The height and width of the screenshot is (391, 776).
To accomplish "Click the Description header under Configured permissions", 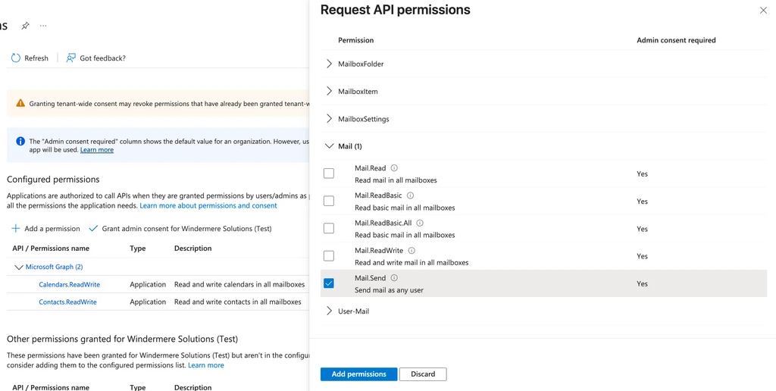I will pyautogui.click(x=193, y=249).
